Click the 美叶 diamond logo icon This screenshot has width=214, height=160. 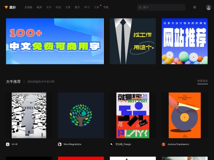tap(6, 7)
